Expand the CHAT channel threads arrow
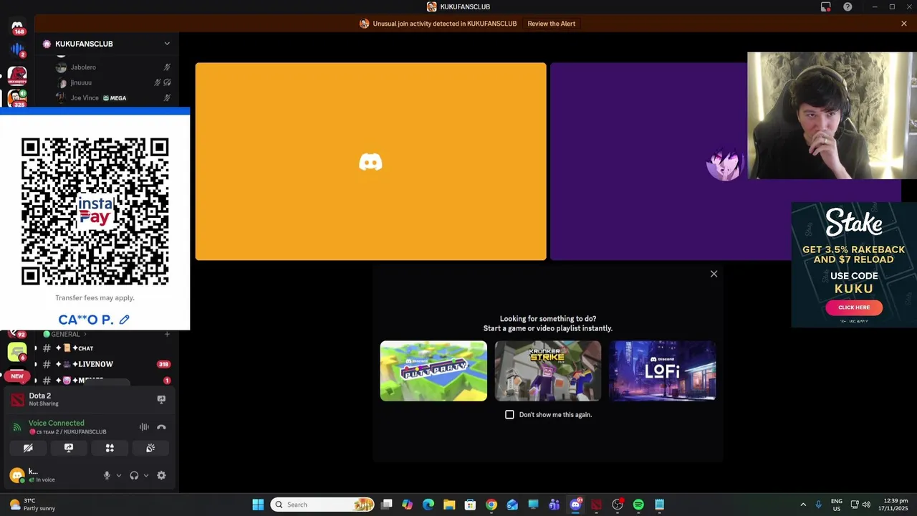917x516 pixels. 36,348
